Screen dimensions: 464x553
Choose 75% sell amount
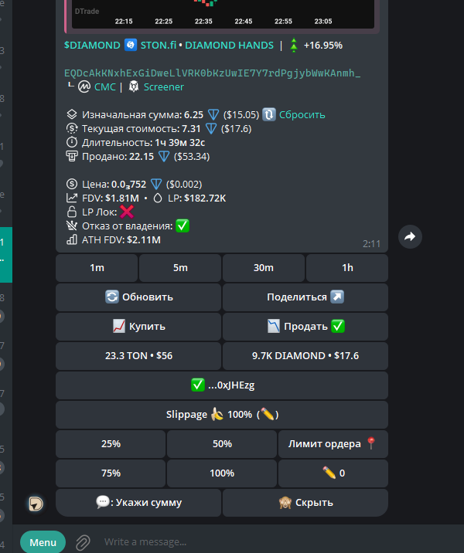tap(111, 473)
